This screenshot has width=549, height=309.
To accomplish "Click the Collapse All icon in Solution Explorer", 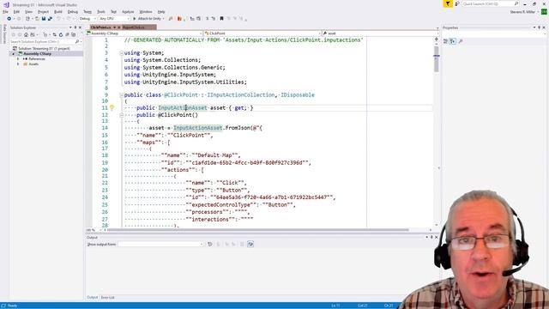I will (x=67, y=34).
